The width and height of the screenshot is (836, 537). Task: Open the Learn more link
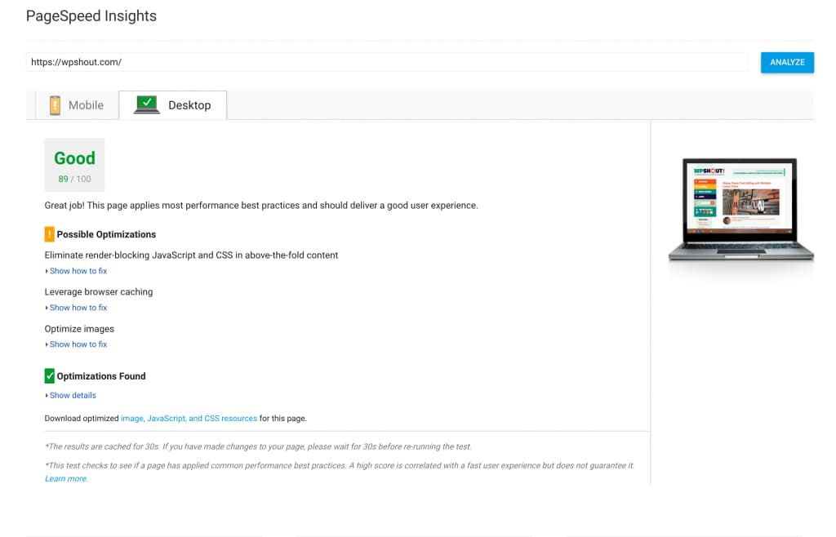point(65,478)
